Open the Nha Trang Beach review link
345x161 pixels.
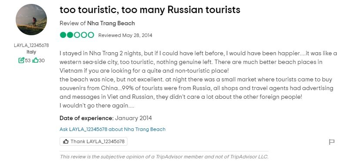111,23
